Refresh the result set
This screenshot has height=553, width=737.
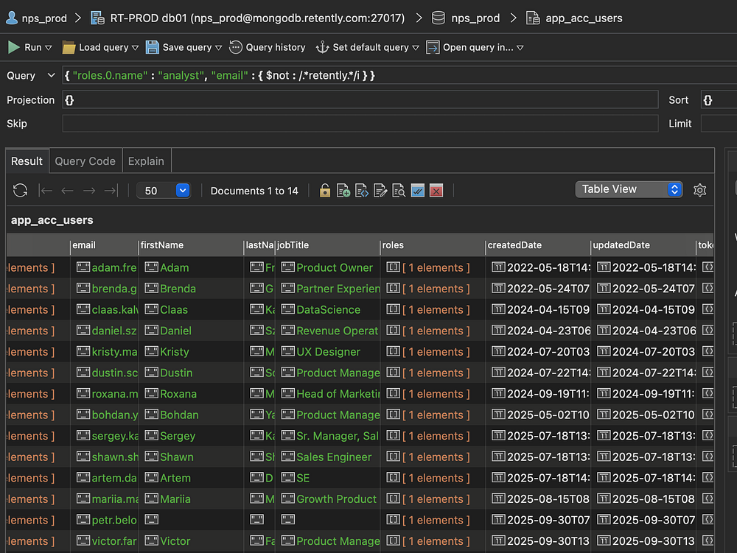(20, 191)
